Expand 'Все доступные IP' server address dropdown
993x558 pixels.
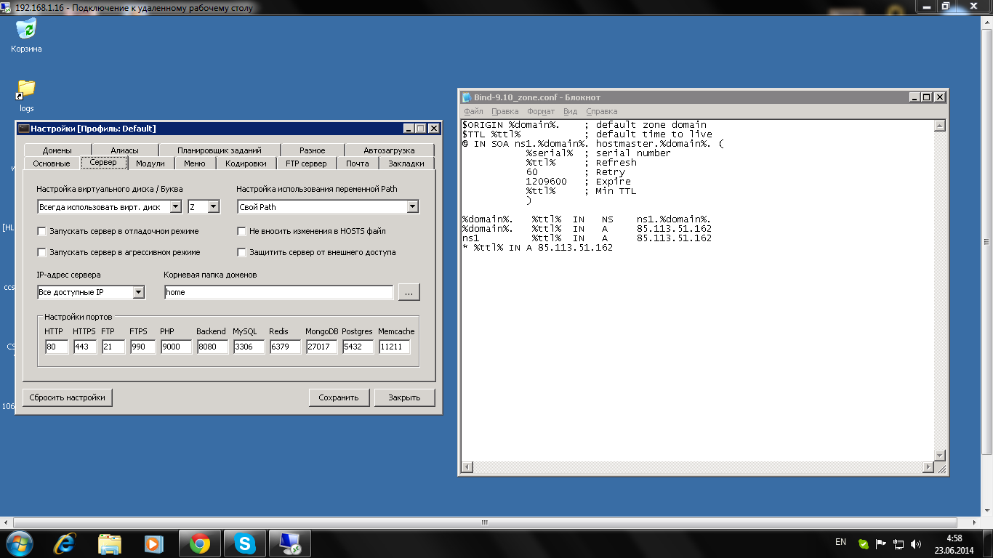click(138, 292)
